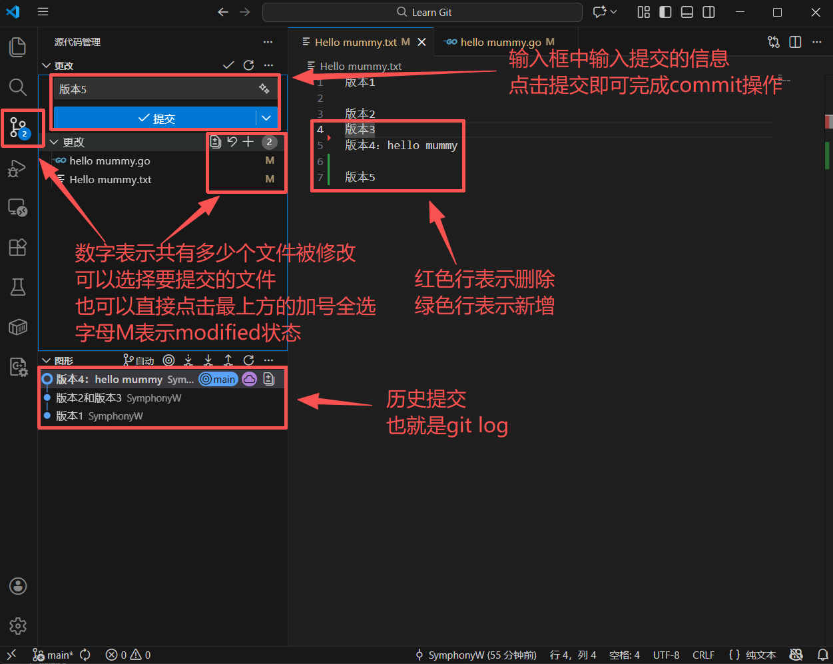Image resolution: width=833 pixels, height=664 pixels.
Task: Close the Hello mummy.txt tab
Action: (421, 42)
